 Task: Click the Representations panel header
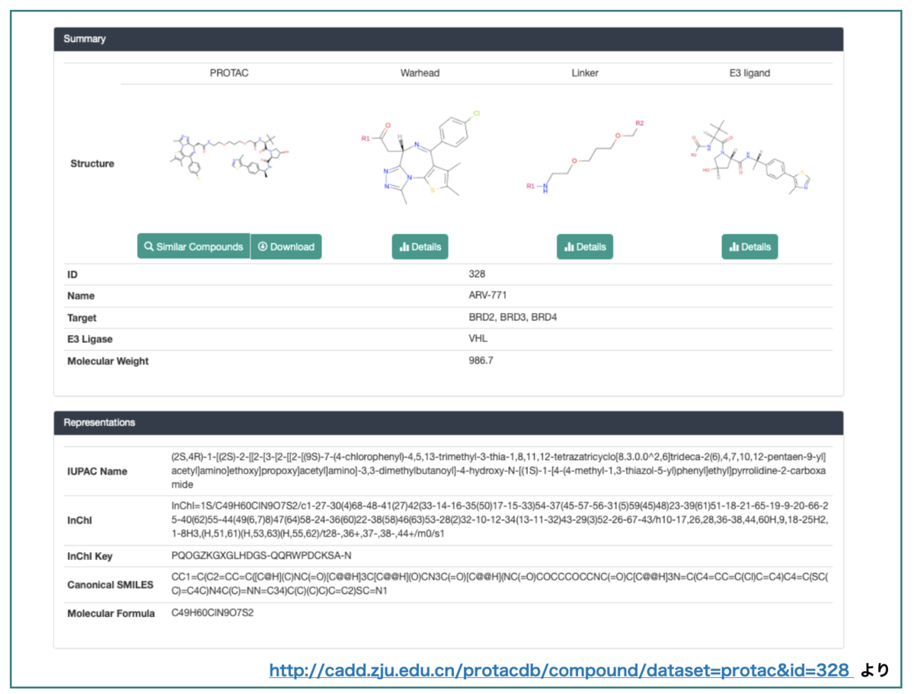pos(449,423)
